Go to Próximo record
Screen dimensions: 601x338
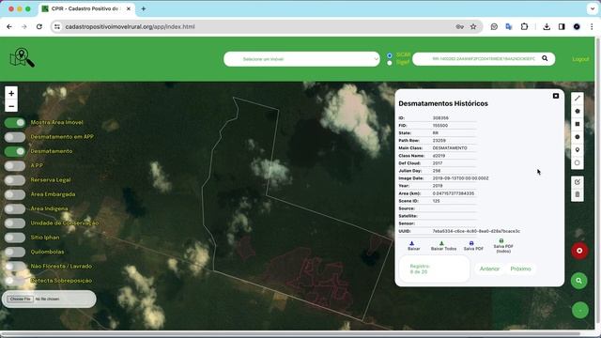tap(520, 269)
